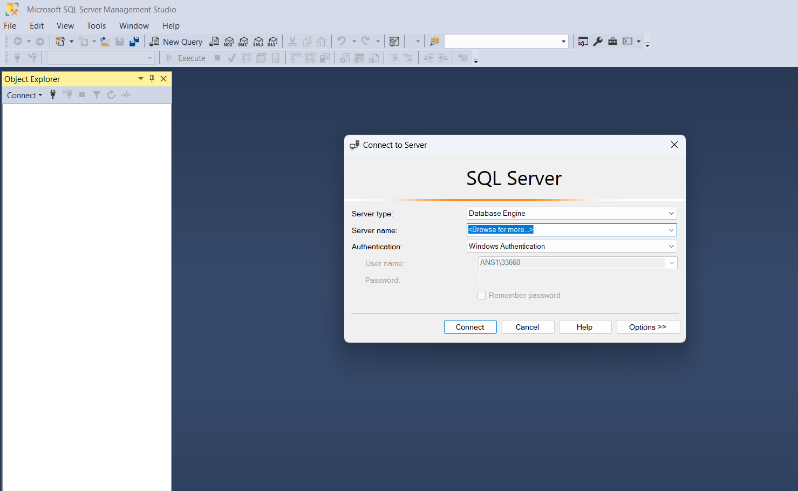Open the Server type dropdown
Screen dimensions: 798x491
(671, 213)
